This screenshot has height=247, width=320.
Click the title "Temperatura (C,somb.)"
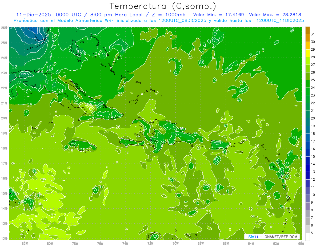[163, 6]
